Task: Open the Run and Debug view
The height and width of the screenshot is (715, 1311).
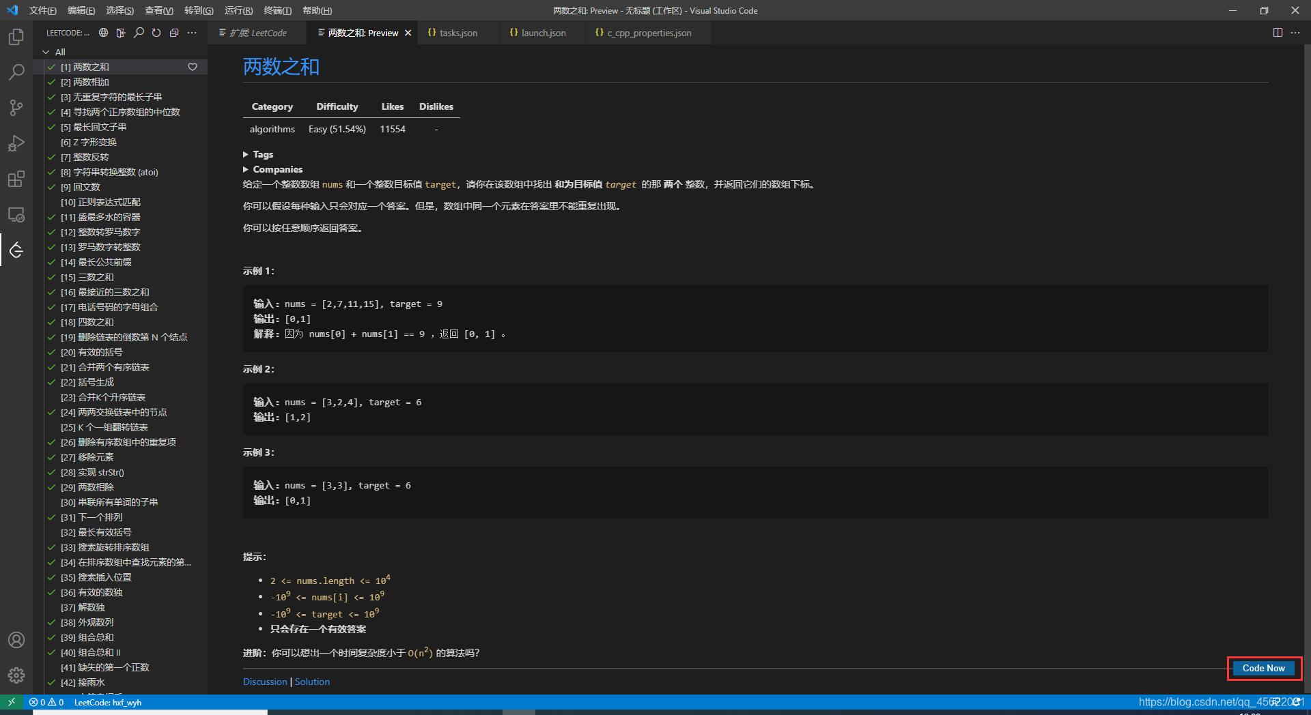Action: pyautogui.click(x=16, y=143)
